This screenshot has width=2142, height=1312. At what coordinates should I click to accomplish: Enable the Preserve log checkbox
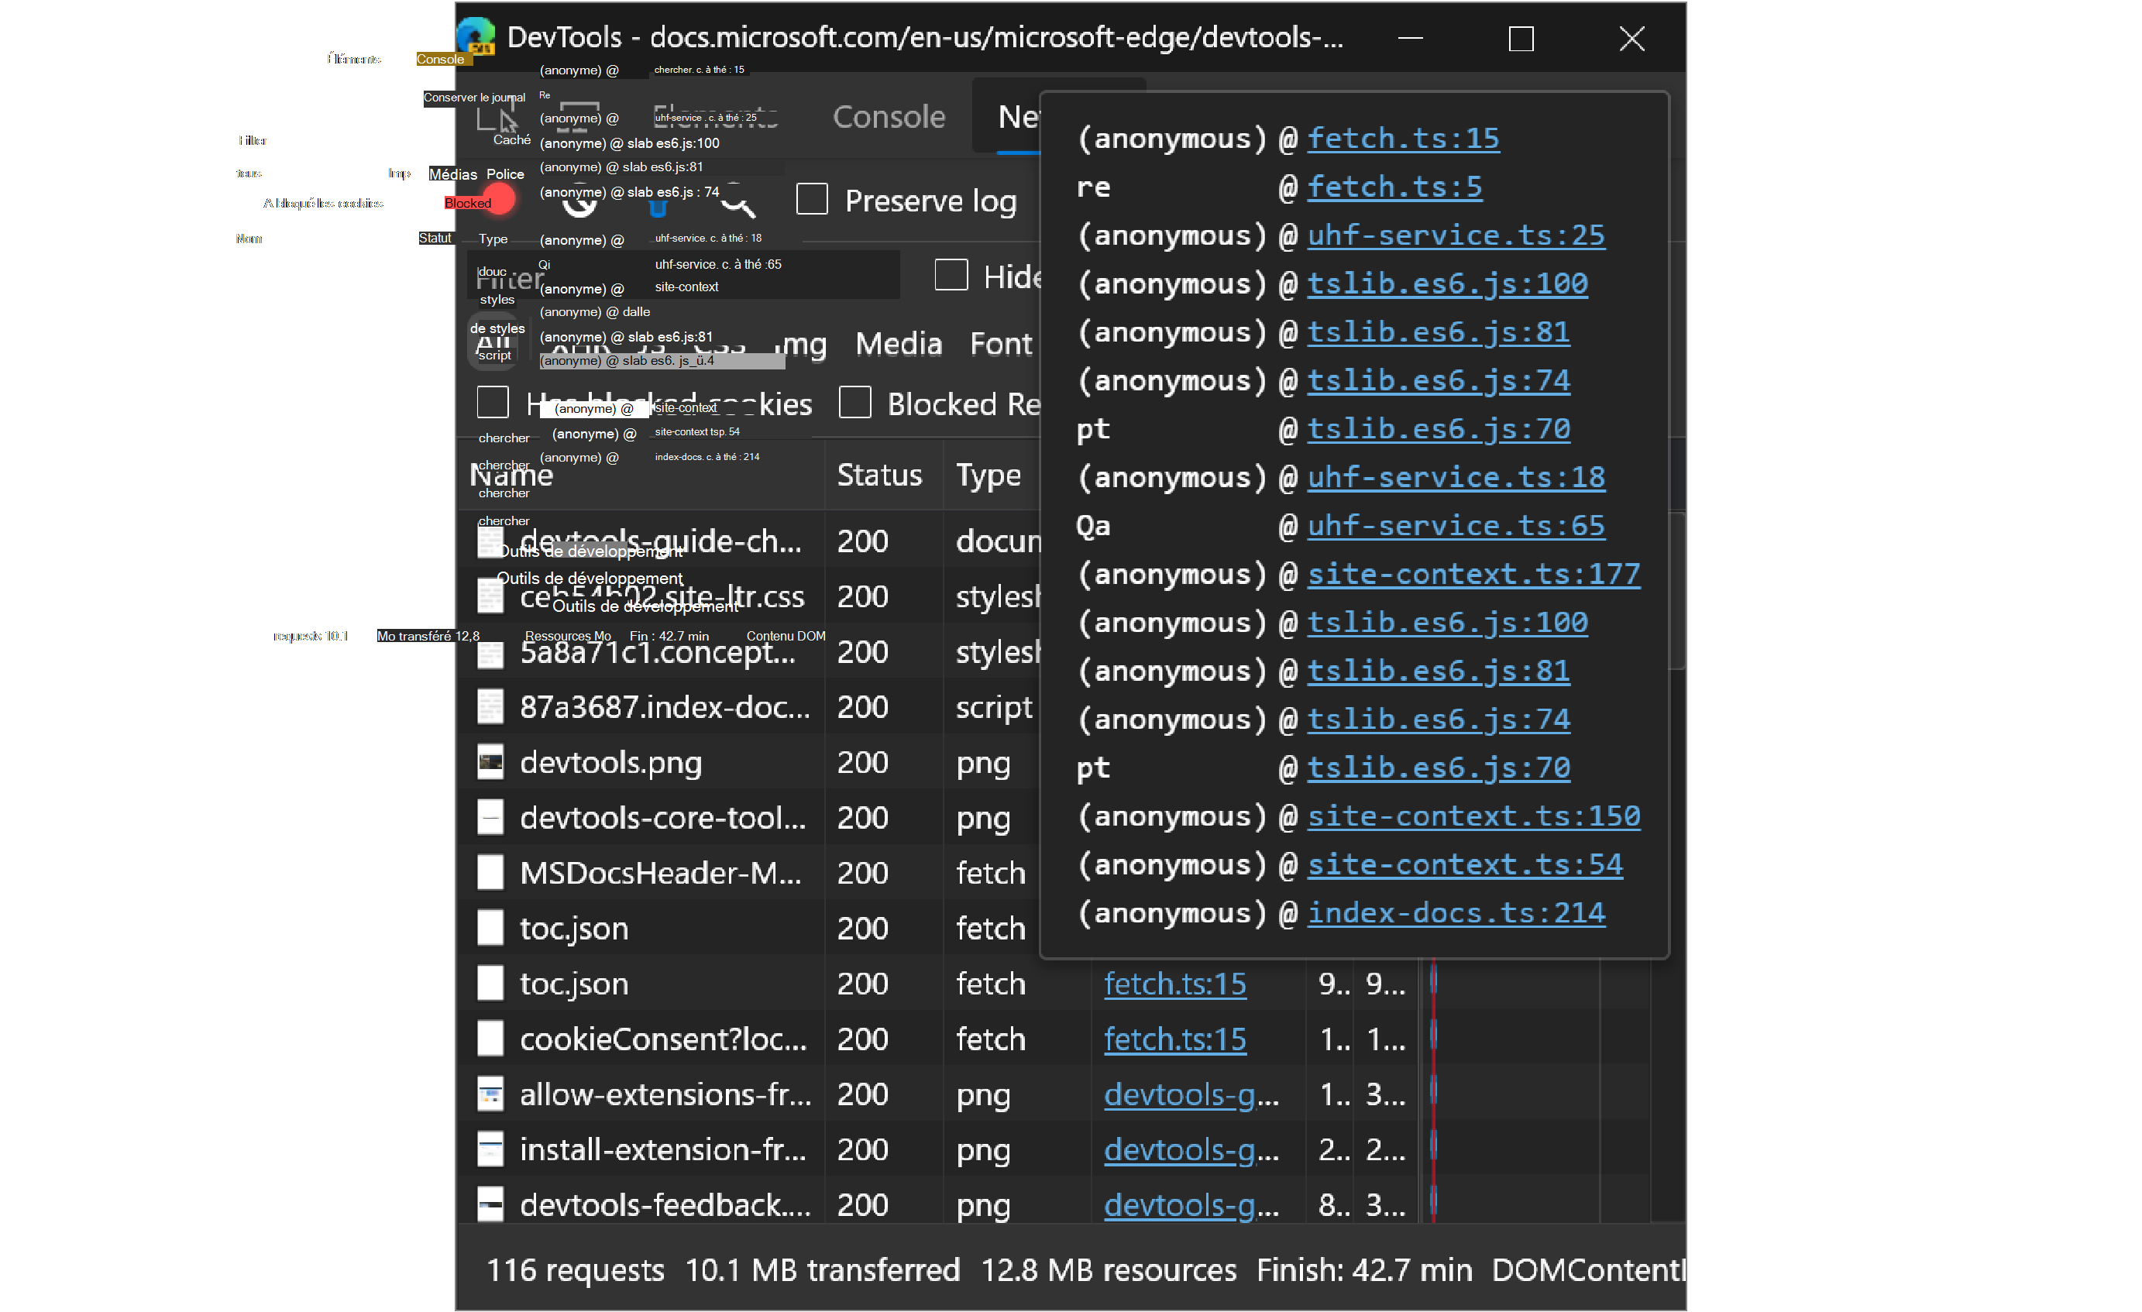[812, 199]
